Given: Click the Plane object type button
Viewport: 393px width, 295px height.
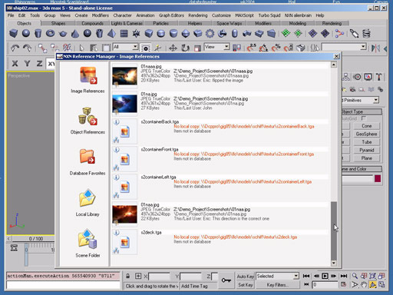Looking at the screenshot, I should (367, 158).
